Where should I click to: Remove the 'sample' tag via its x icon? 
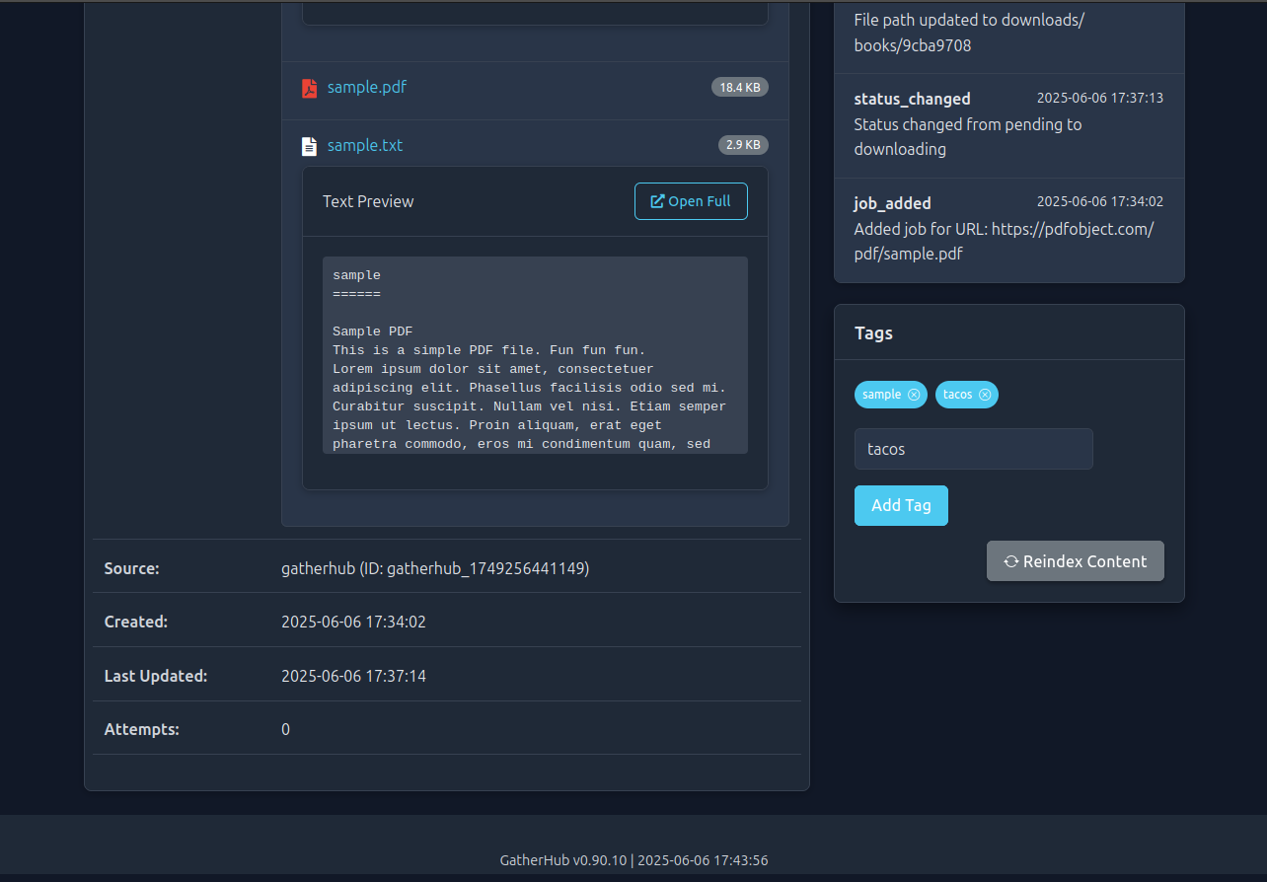pyautogui.click(x=914, y=395)
